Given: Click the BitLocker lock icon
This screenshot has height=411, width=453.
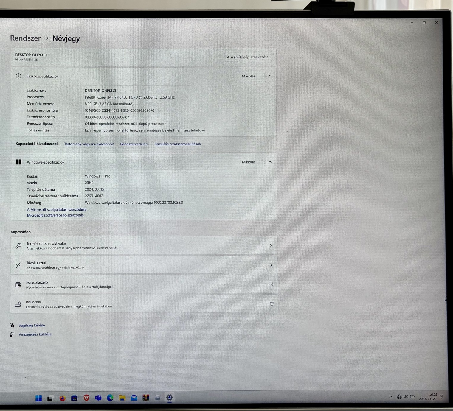Looking at the screenshot, I should point(18,304).
